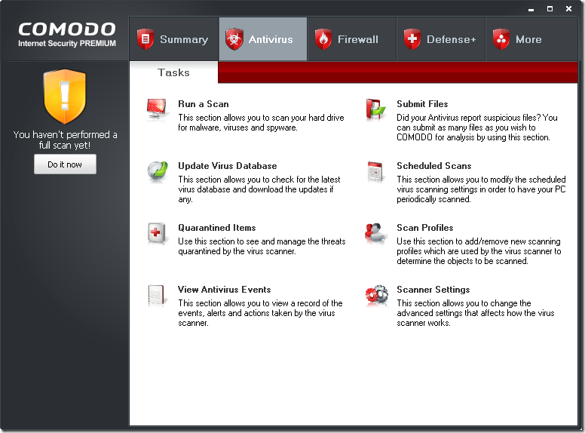Click the Quarantined Items red cross icon

pos(156,233)
